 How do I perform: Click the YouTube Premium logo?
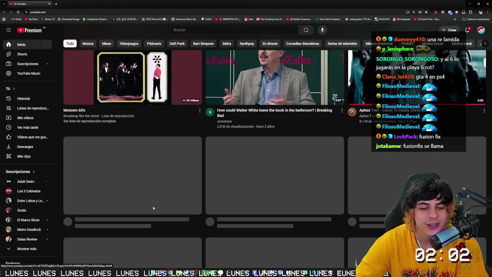click(30, 30)
